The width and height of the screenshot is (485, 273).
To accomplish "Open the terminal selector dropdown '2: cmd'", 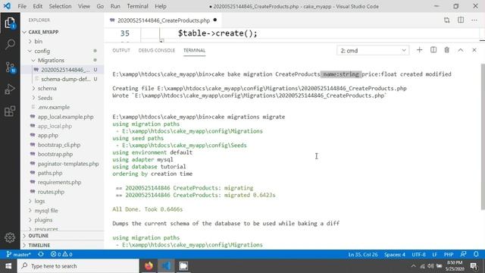I will [x=373, y=51].
